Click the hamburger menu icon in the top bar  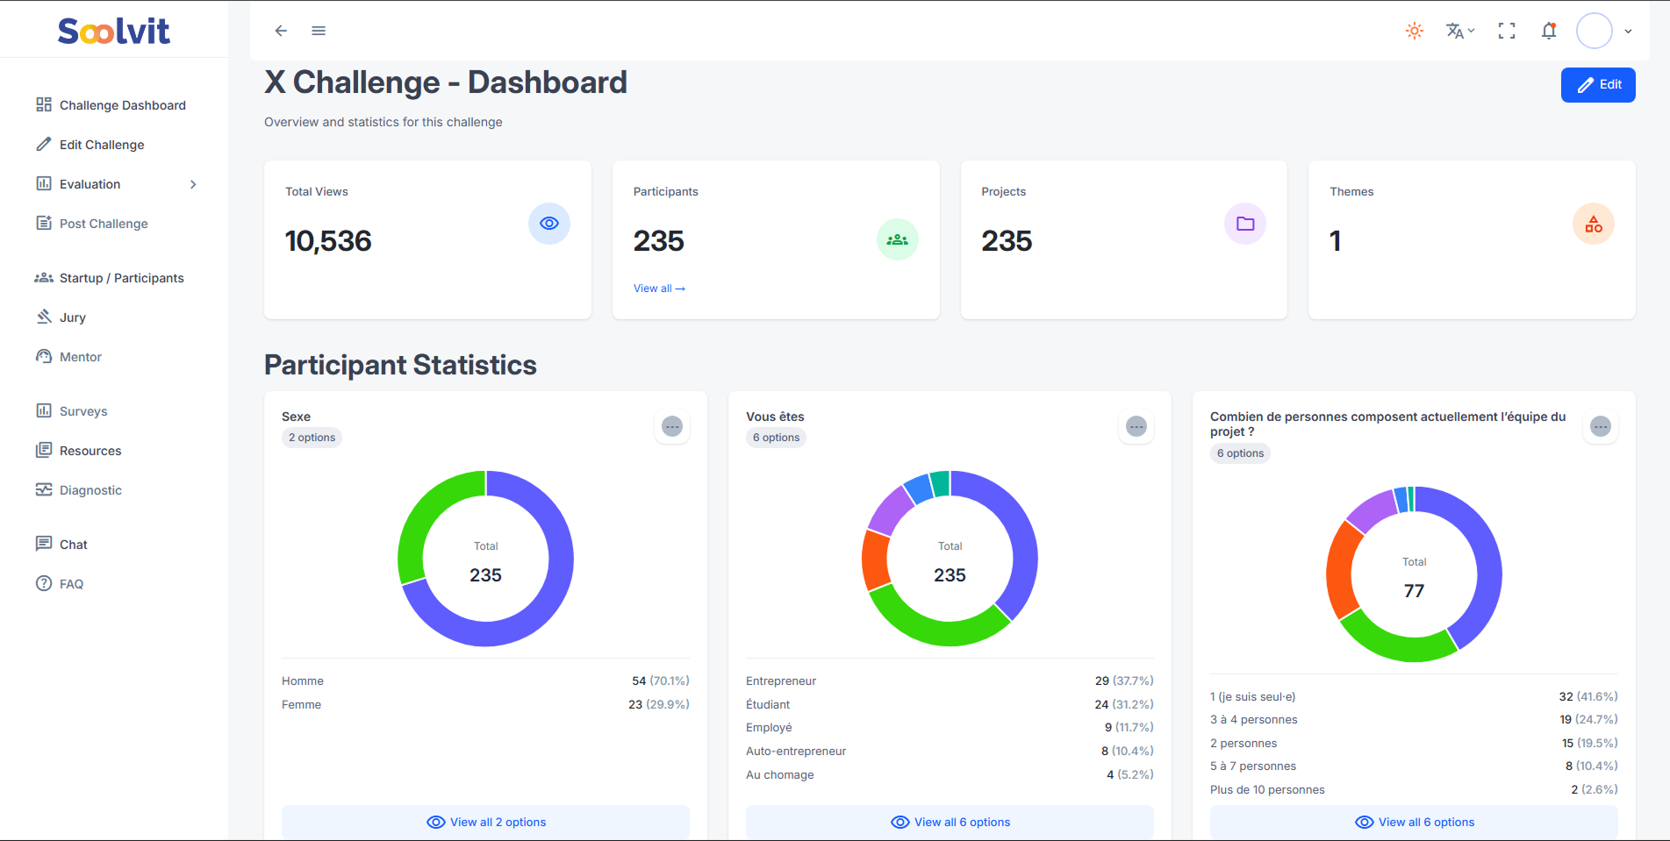(x=319, y=31)
